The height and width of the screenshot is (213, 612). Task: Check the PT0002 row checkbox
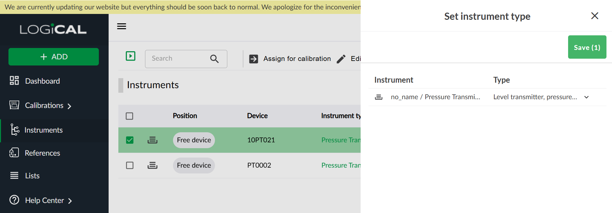click(x=129, y=165)
